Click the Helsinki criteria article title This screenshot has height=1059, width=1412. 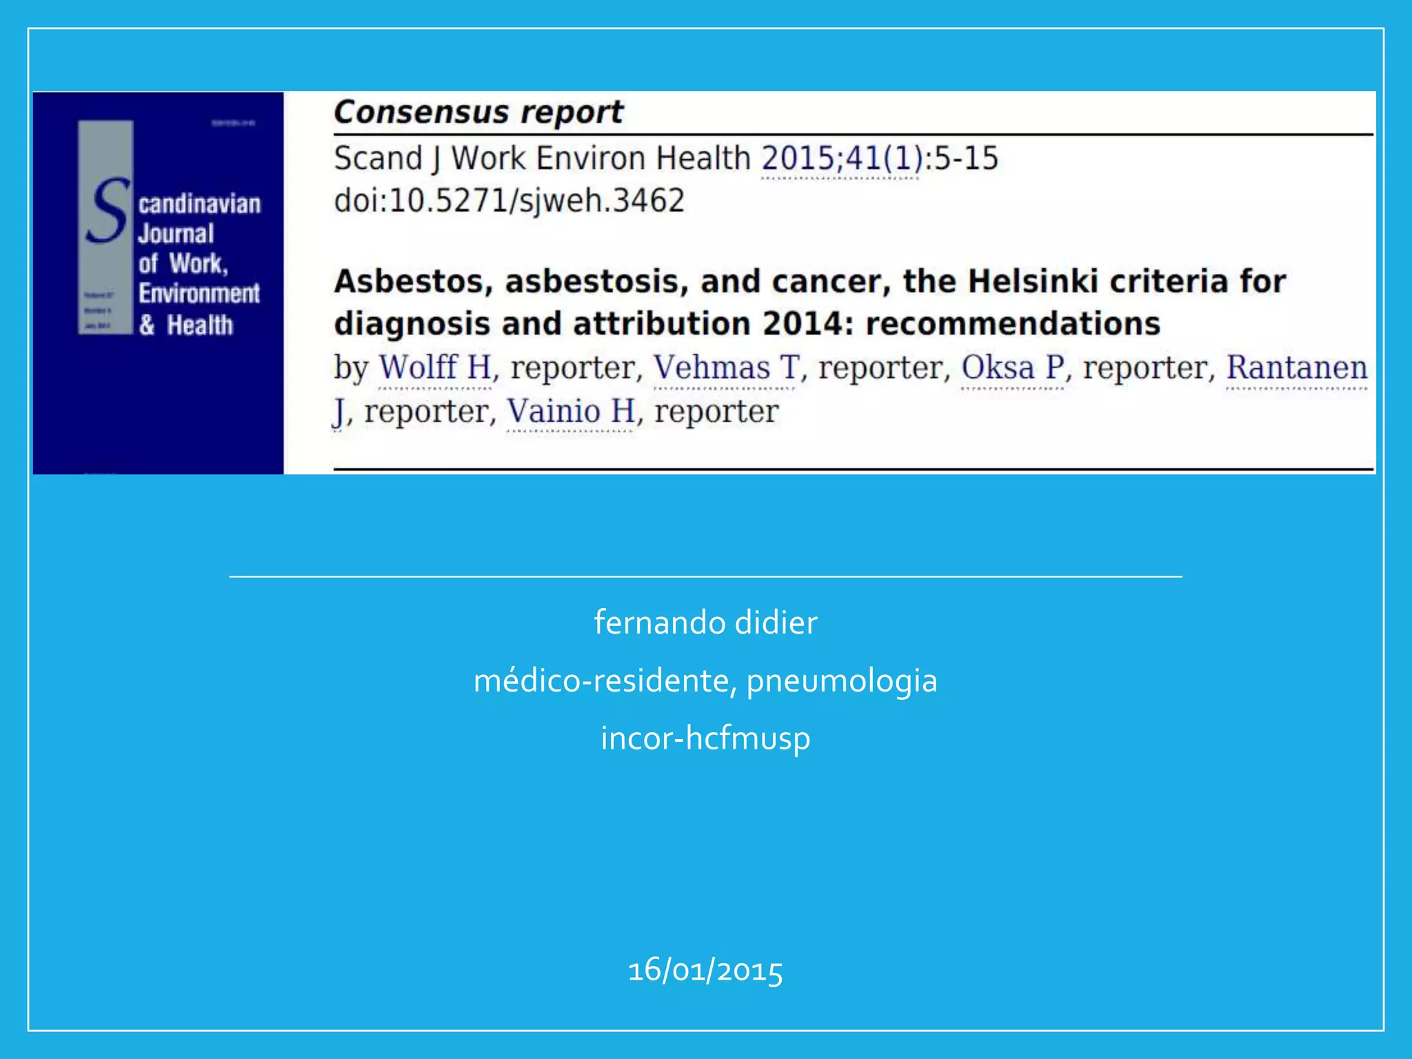[x=809, y=282]
